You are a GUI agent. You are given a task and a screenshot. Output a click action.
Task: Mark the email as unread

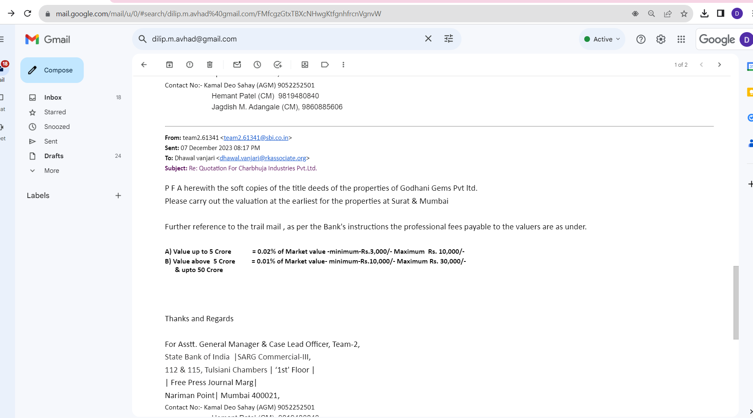(x=237, y=65)
